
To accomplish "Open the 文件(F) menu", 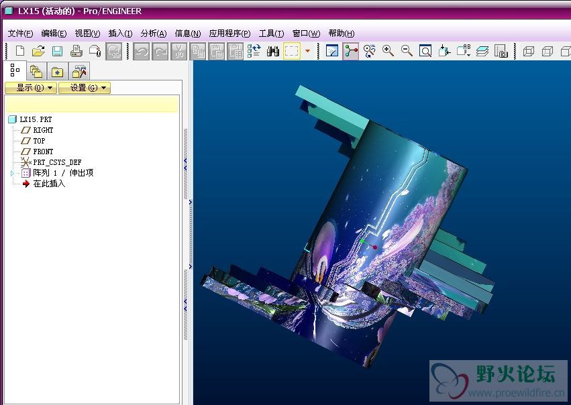I will 20,34.
